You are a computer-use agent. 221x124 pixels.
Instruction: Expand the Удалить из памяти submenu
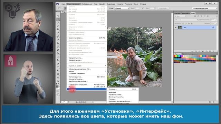point(87,66)
